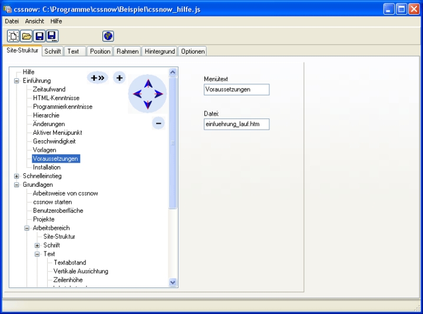
Task: Click the tree scrollbar down arrow
Action: (x=173, y=282)
